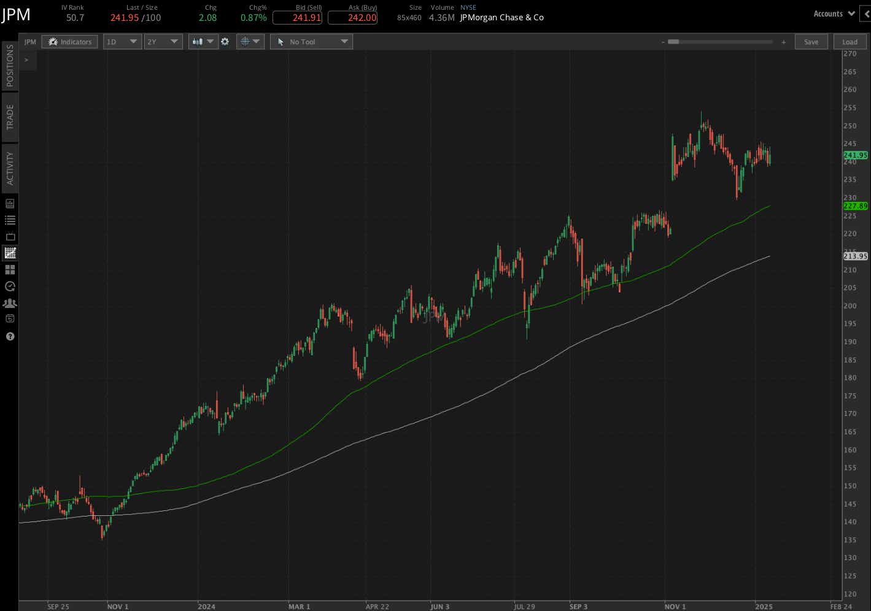Toggle the Indicators panel on the chart
871x611 pixels.
(69, 41)
